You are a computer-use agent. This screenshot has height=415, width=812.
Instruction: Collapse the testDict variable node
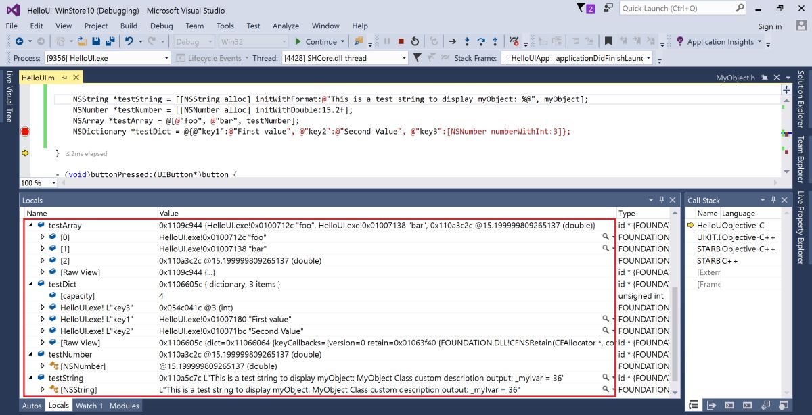(31, 284)
